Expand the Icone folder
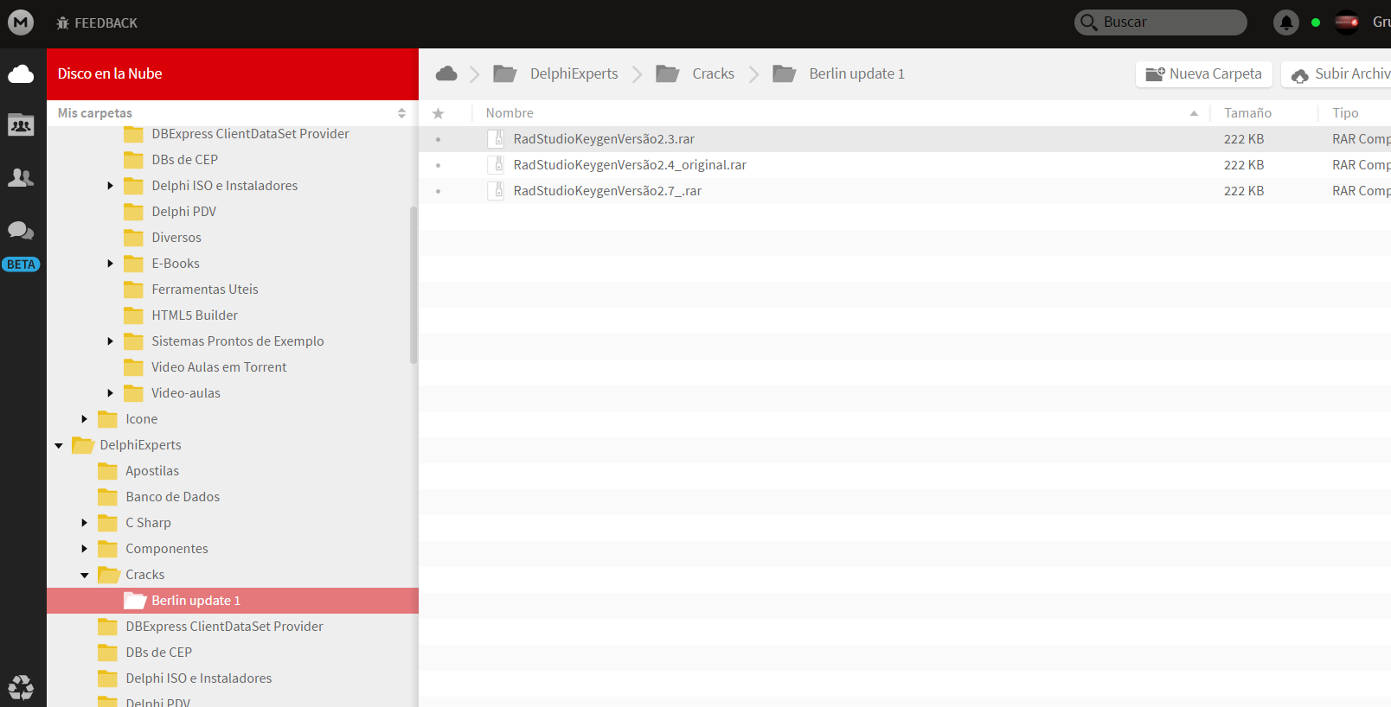 84,419
